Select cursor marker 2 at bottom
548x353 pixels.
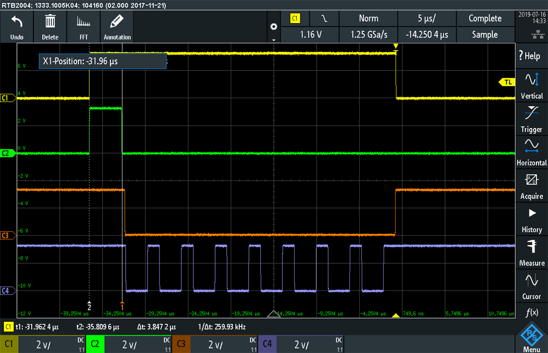click(x=90, y=306)
